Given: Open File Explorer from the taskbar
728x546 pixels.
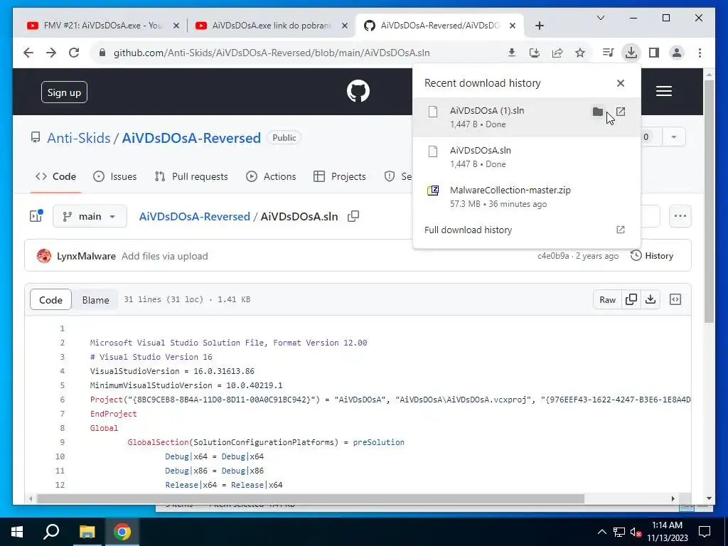Looking at the screenshot, I should point(87,532).
